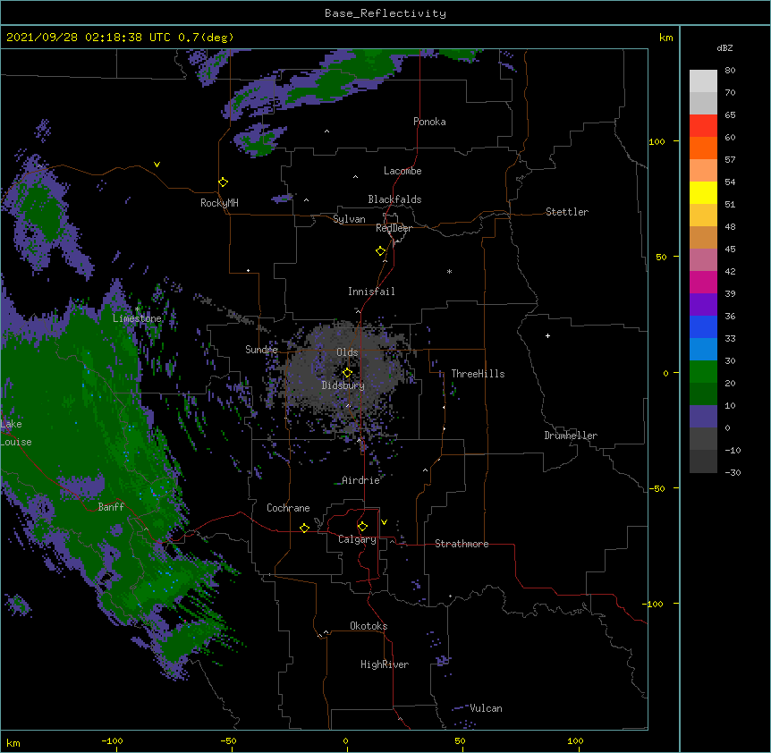The height and width of the screenshot is (753, 771).
Task: Click the Vulcan town label
Action: point(486,708)
